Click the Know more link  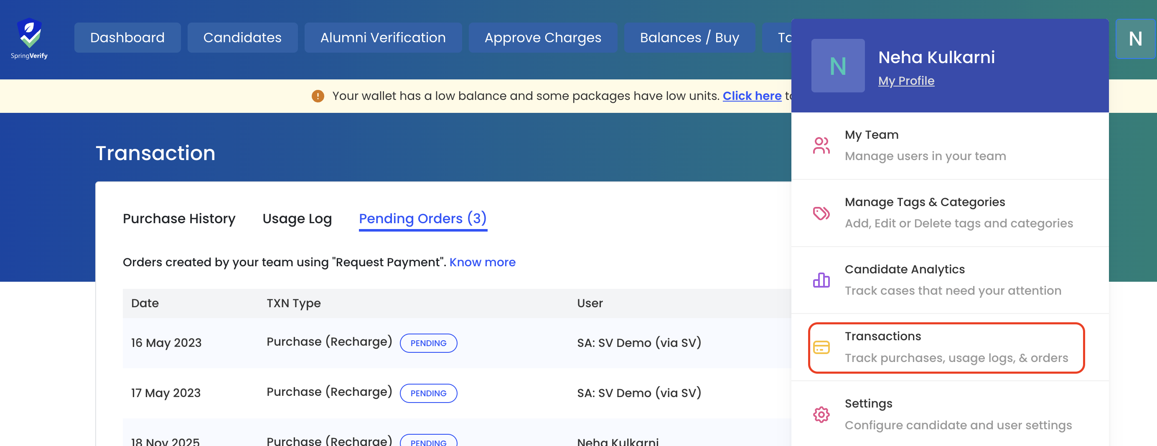point(482,263)
